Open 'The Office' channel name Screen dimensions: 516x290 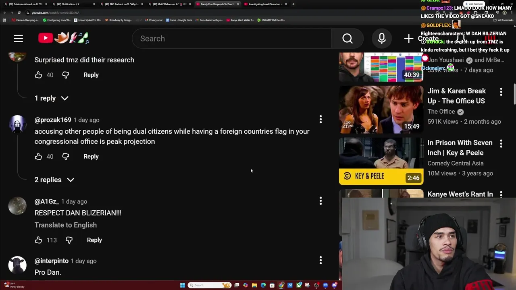pos(441,112)
